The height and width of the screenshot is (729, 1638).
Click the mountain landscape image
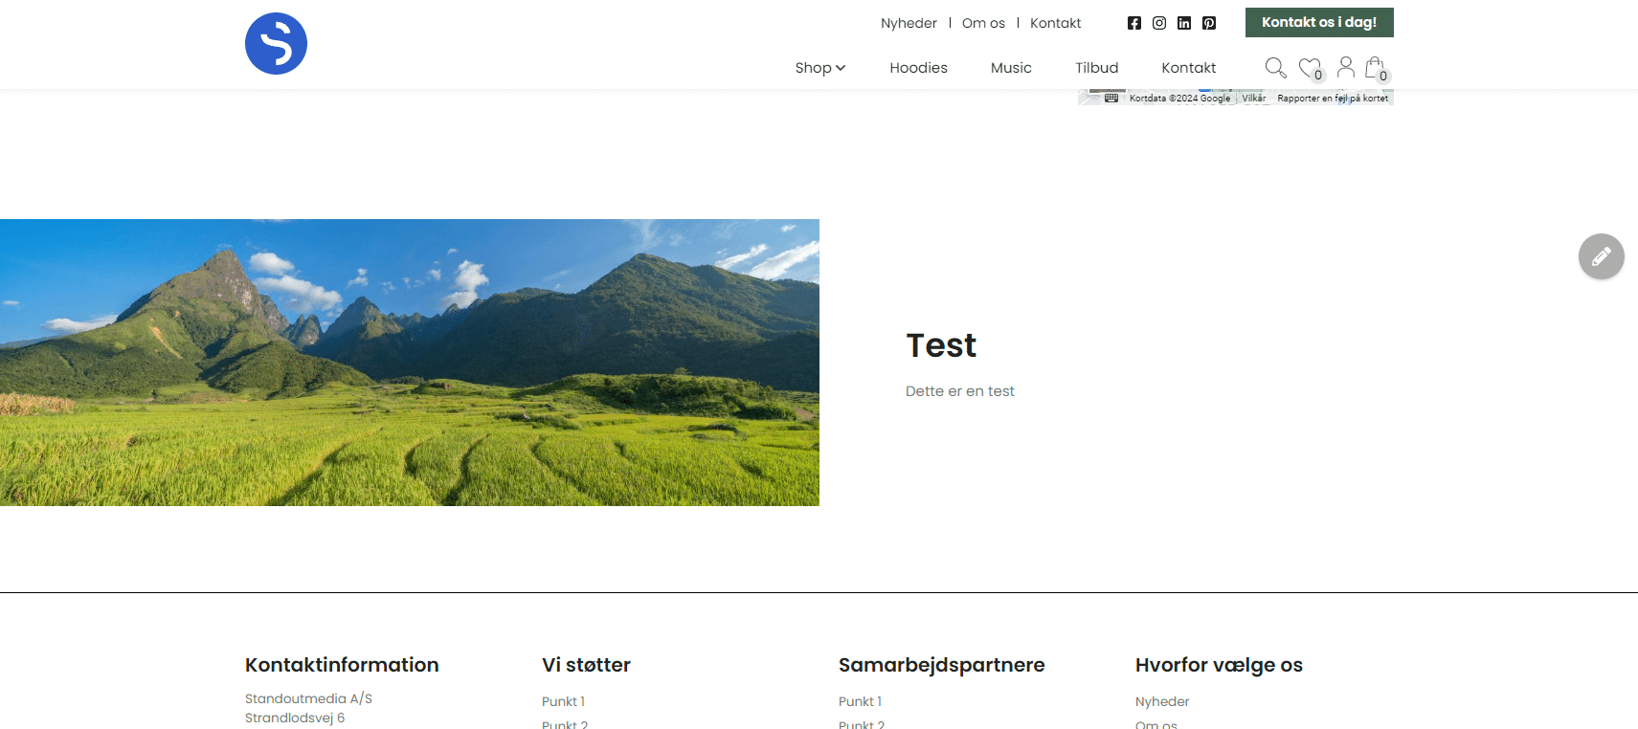[x=410, y=363]
